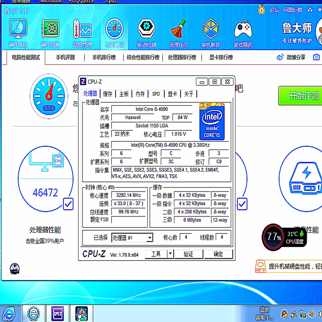Click the 验证 button in CPU-Z

188,254
